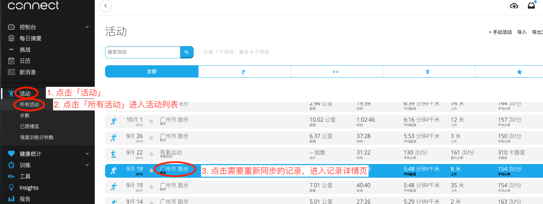The height and width of the screenshot is (204, 543).
Task: Open 强度训练分钟数 submenu item
Action: click(x=37, y=137)
